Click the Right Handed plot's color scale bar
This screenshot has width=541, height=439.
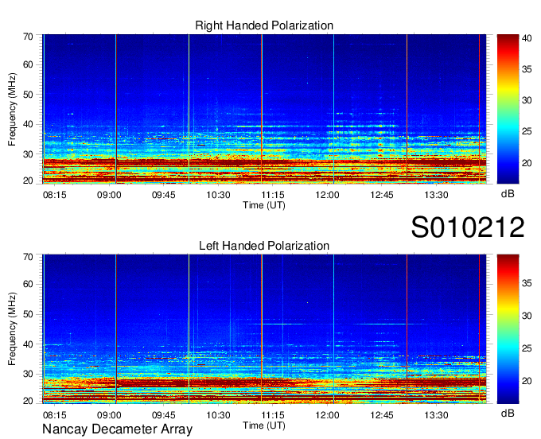508,109
